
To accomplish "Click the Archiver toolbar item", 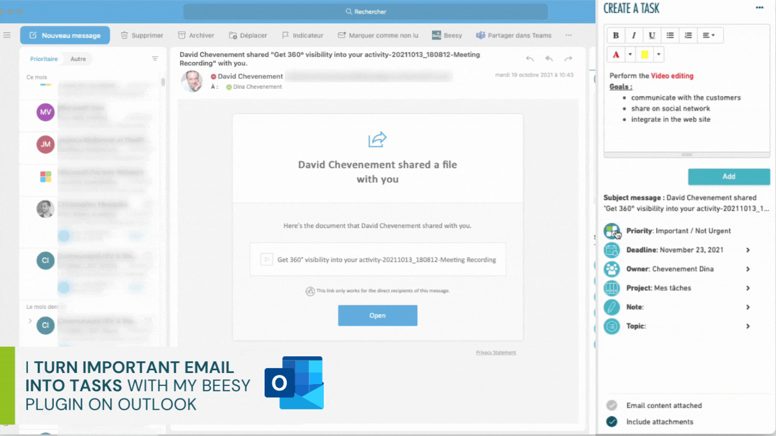I will click(196, 36).
